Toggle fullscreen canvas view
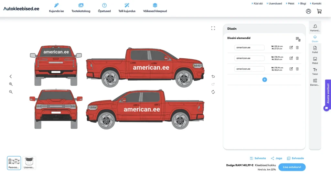Viewport: 331px width, 174px height. 213,28
